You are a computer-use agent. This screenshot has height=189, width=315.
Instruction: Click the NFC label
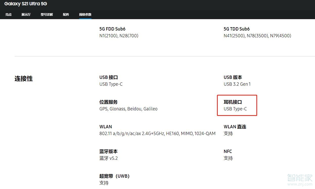(x=228, y=151)
